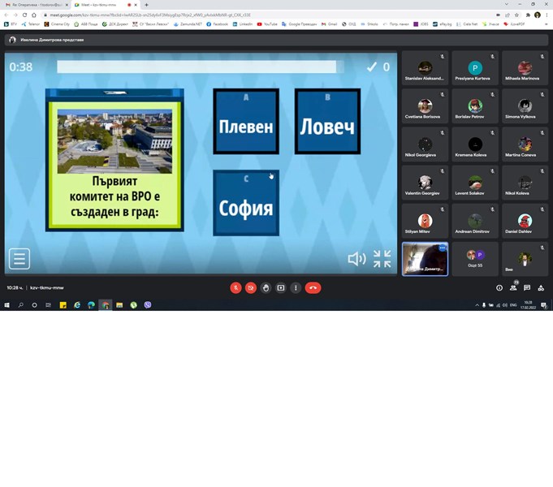Open the meeting chat panel
This screenshot has height=487, width=553.
click(527, 287)
